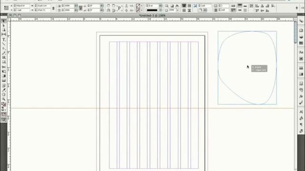Click the Select Content icon

126,10
